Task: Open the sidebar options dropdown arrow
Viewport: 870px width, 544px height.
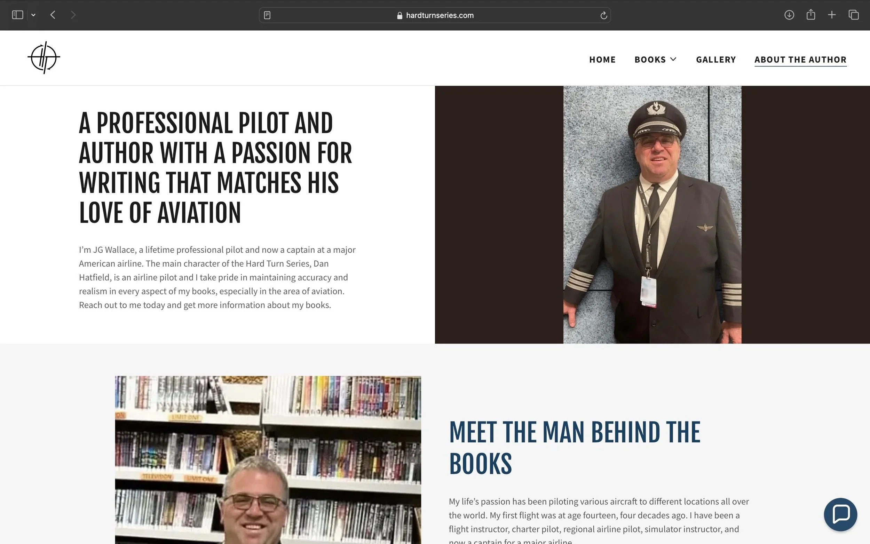Action: point(33,15)
